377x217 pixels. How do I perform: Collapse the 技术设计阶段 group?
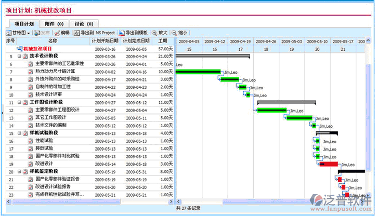19,56
